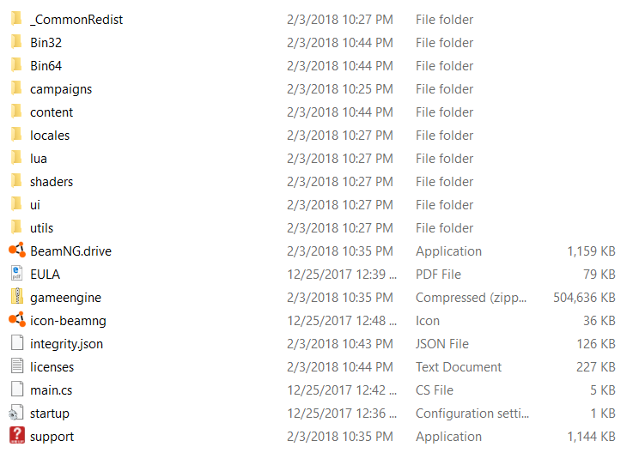Select the gameengine file size 504,636 KB

[x=584, y=297]
